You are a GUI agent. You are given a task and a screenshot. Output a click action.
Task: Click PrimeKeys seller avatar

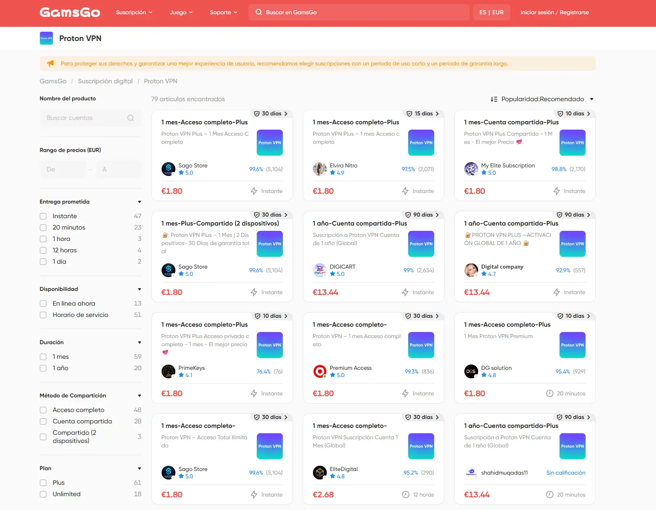(168, 371)
